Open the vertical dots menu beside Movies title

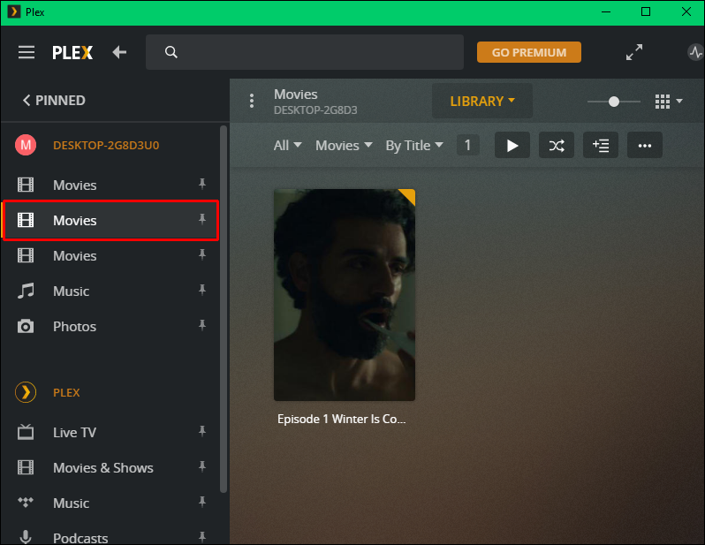252,102
